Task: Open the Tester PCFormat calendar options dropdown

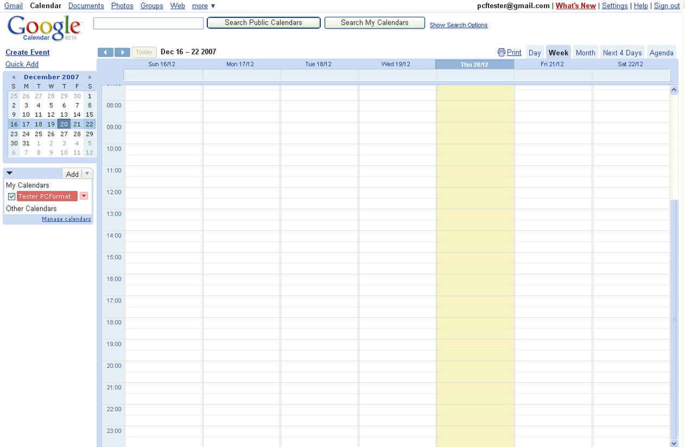Action: 84,196
